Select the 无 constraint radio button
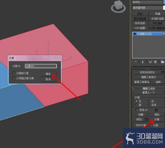 136,101
